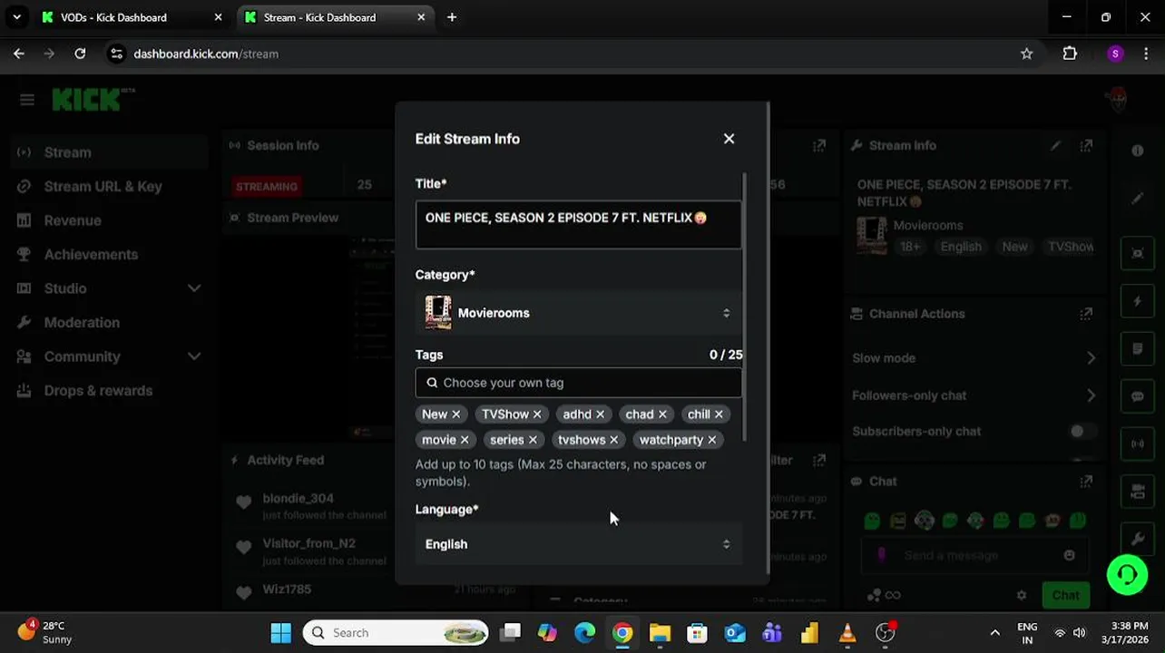The image size is (1165, 653).
Task: Click the info icon in right rail
Action: pos(1138,151)
